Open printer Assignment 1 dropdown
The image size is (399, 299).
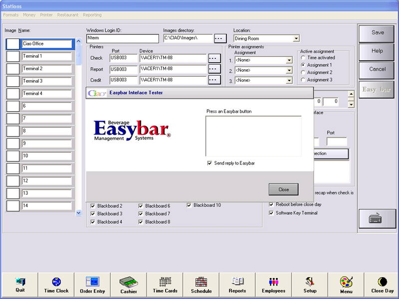pos(289,61)
